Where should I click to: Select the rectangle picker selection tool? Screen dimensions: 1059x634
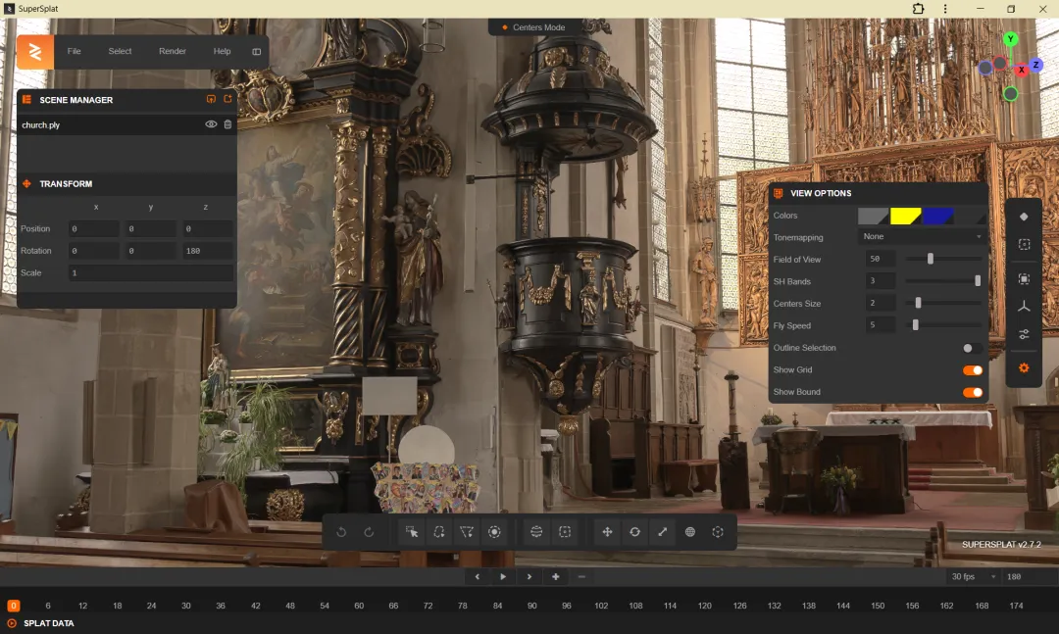[x=411, y=532]
